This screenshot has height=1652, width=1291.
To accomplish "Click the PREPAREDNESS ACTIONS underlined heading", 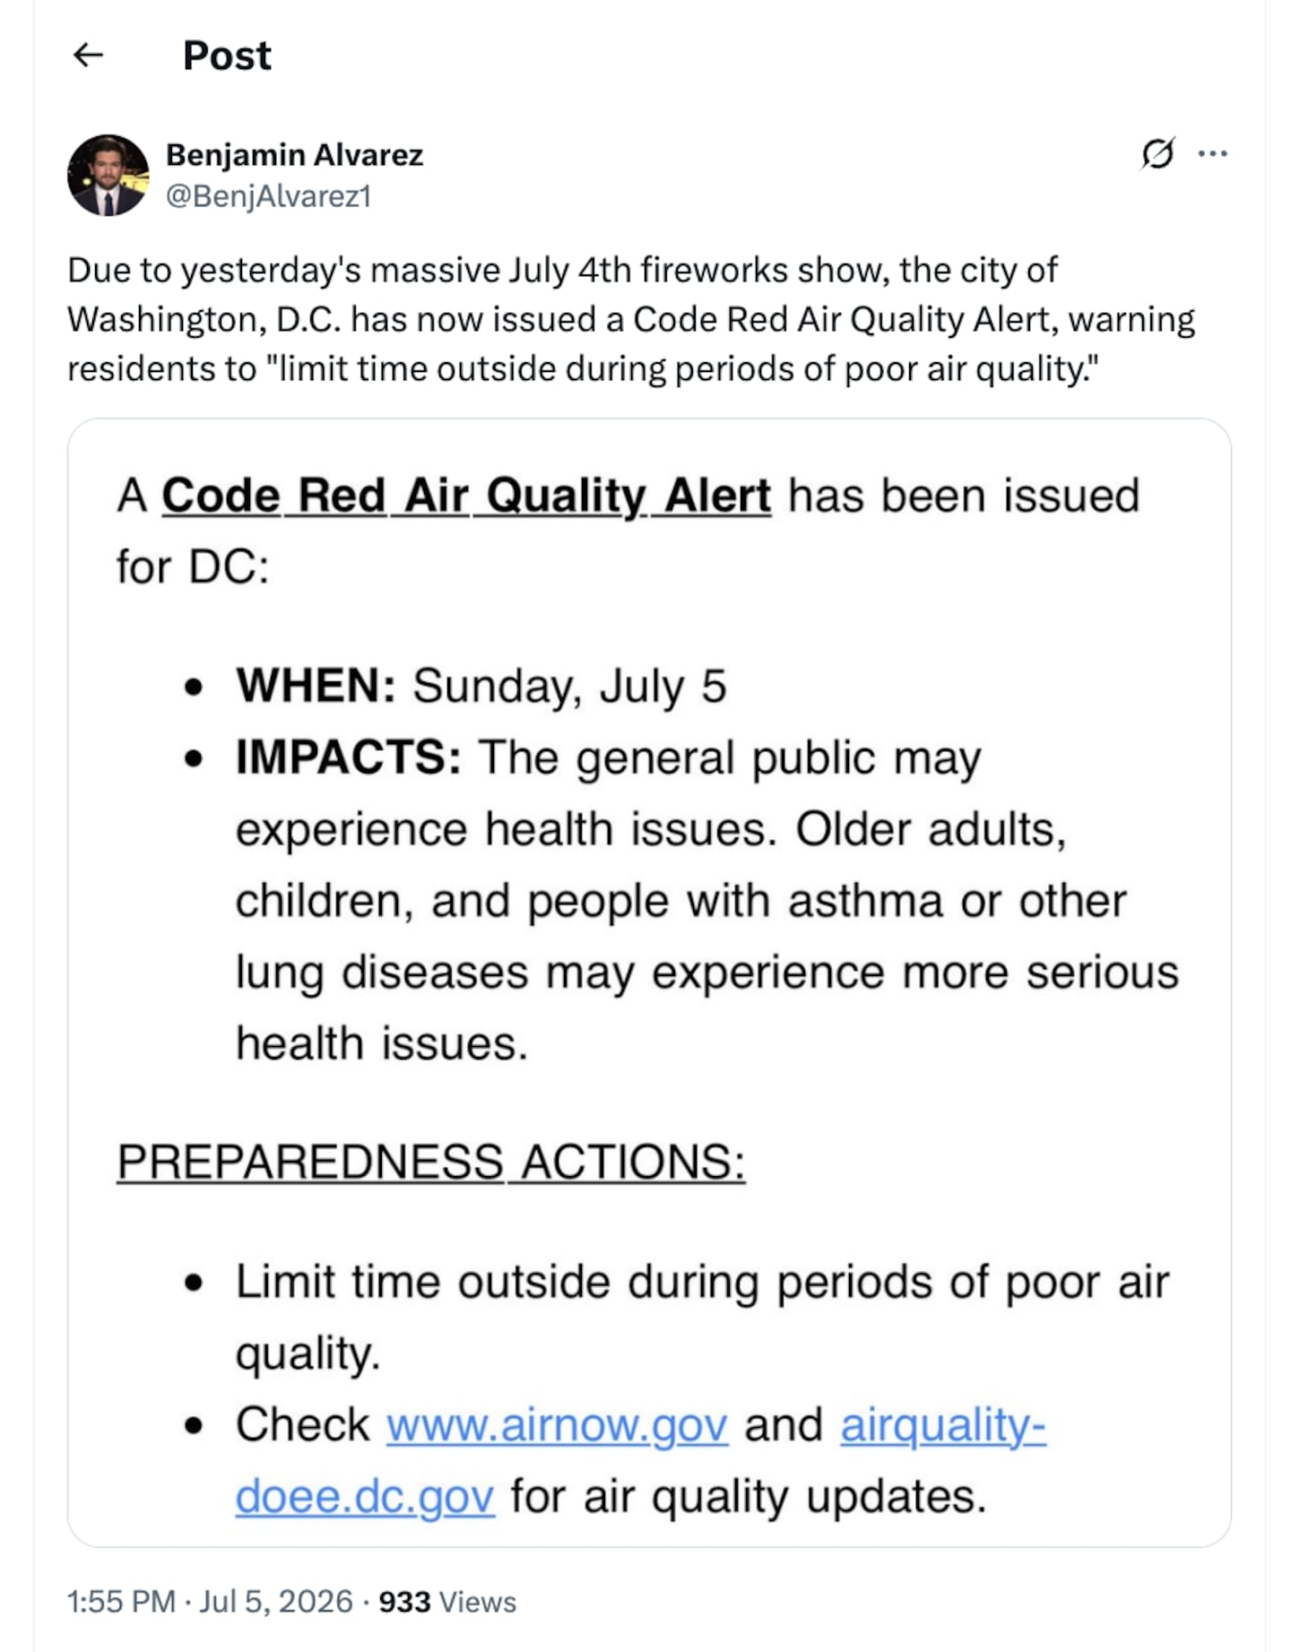I will click(430, 1162).
